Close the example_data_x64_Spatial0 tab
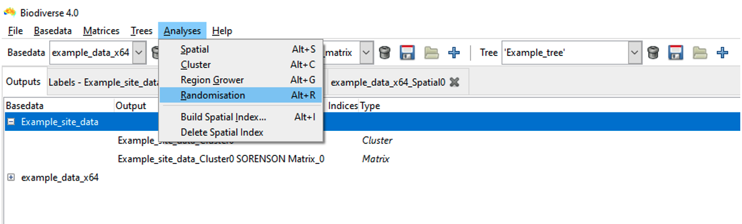742x224 pixels. coord(454,82)
